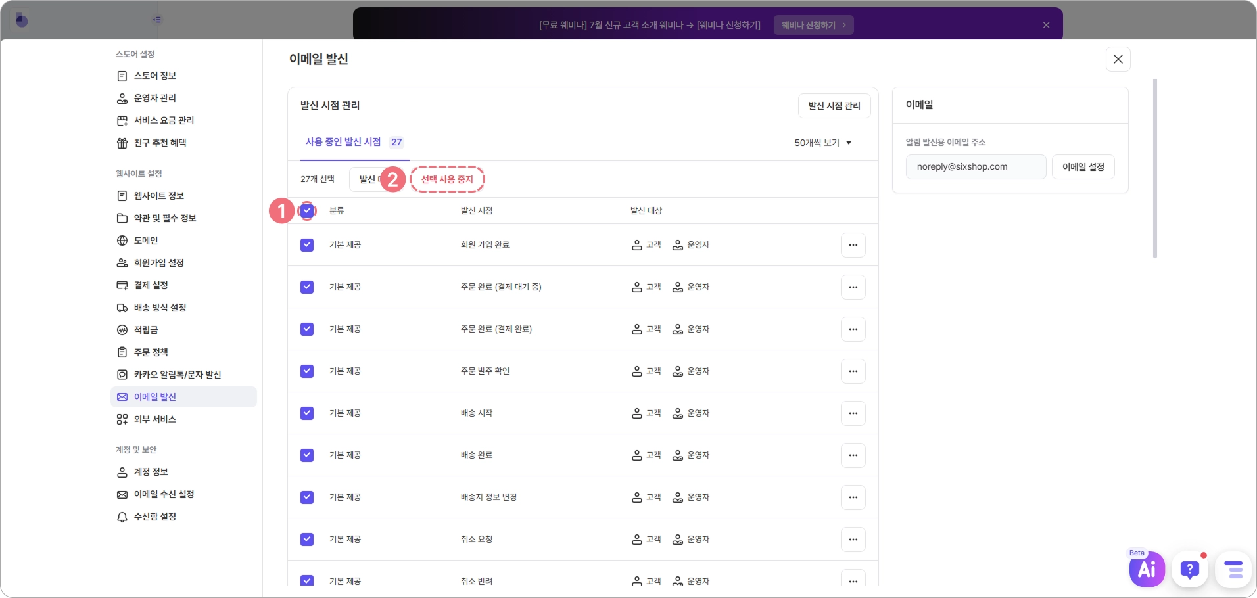Open the purple menu lines icon
Screen dimensions: 1257x598
pos(1233,569)
